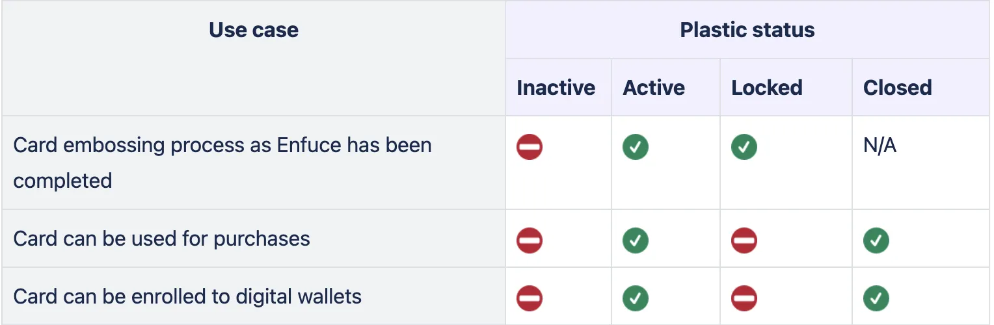Click 'Card can be enrolled to digital wallets' text
This screenshot has height=325, width=994.
click(187, 296)
